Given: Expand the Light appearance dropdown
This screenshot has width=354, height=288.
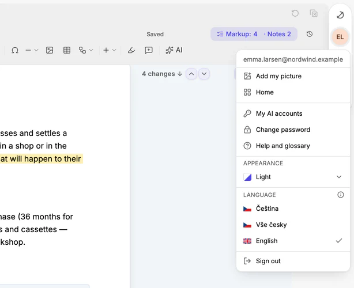Looking at the screenshot, I should (x=293, y=177).
